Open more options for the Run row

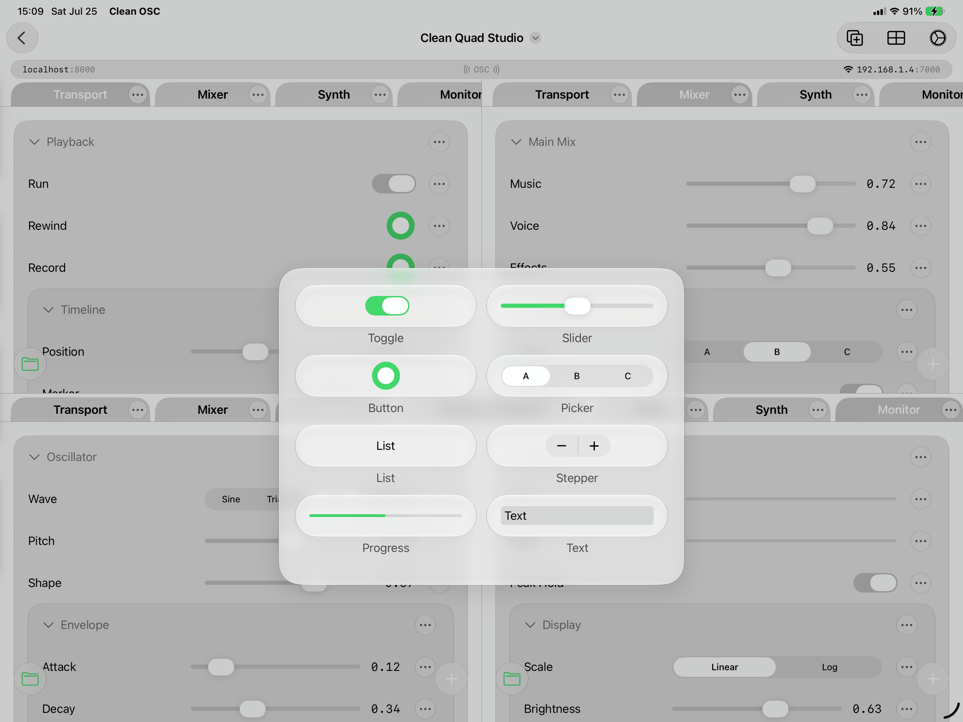click(439, 184)
